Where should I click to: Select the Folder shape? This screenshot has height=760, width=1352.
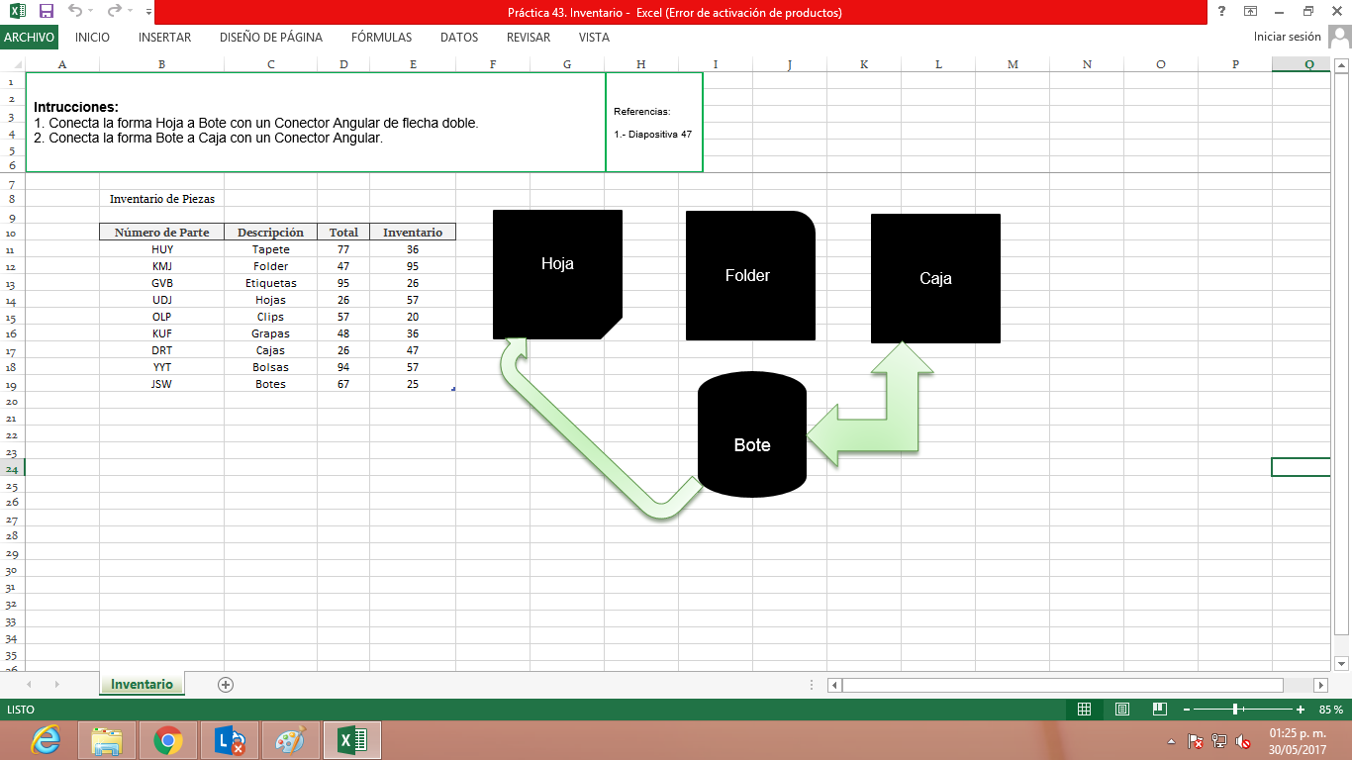point(750,275)
